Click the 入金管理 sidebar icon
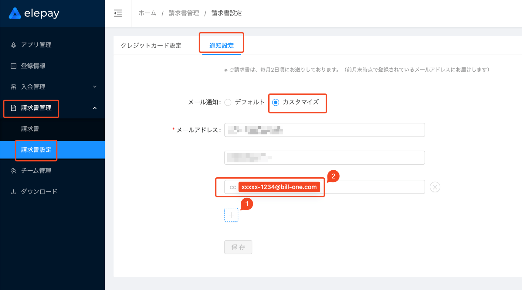 tap(13, 87)
